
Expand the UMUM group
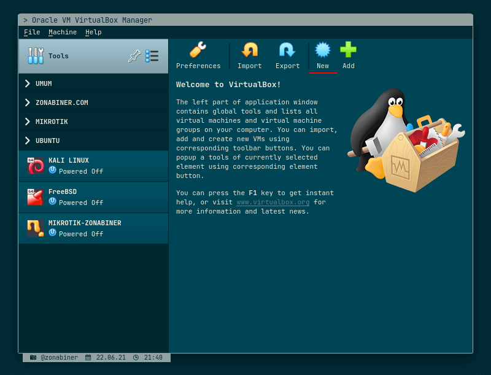(x=26, y=83)
